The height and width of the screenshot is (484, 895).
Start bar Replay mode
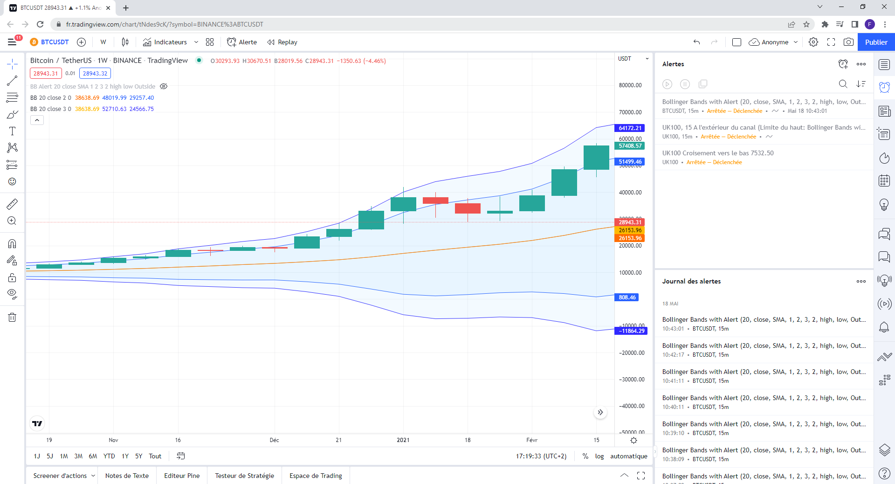pos(282,42)
